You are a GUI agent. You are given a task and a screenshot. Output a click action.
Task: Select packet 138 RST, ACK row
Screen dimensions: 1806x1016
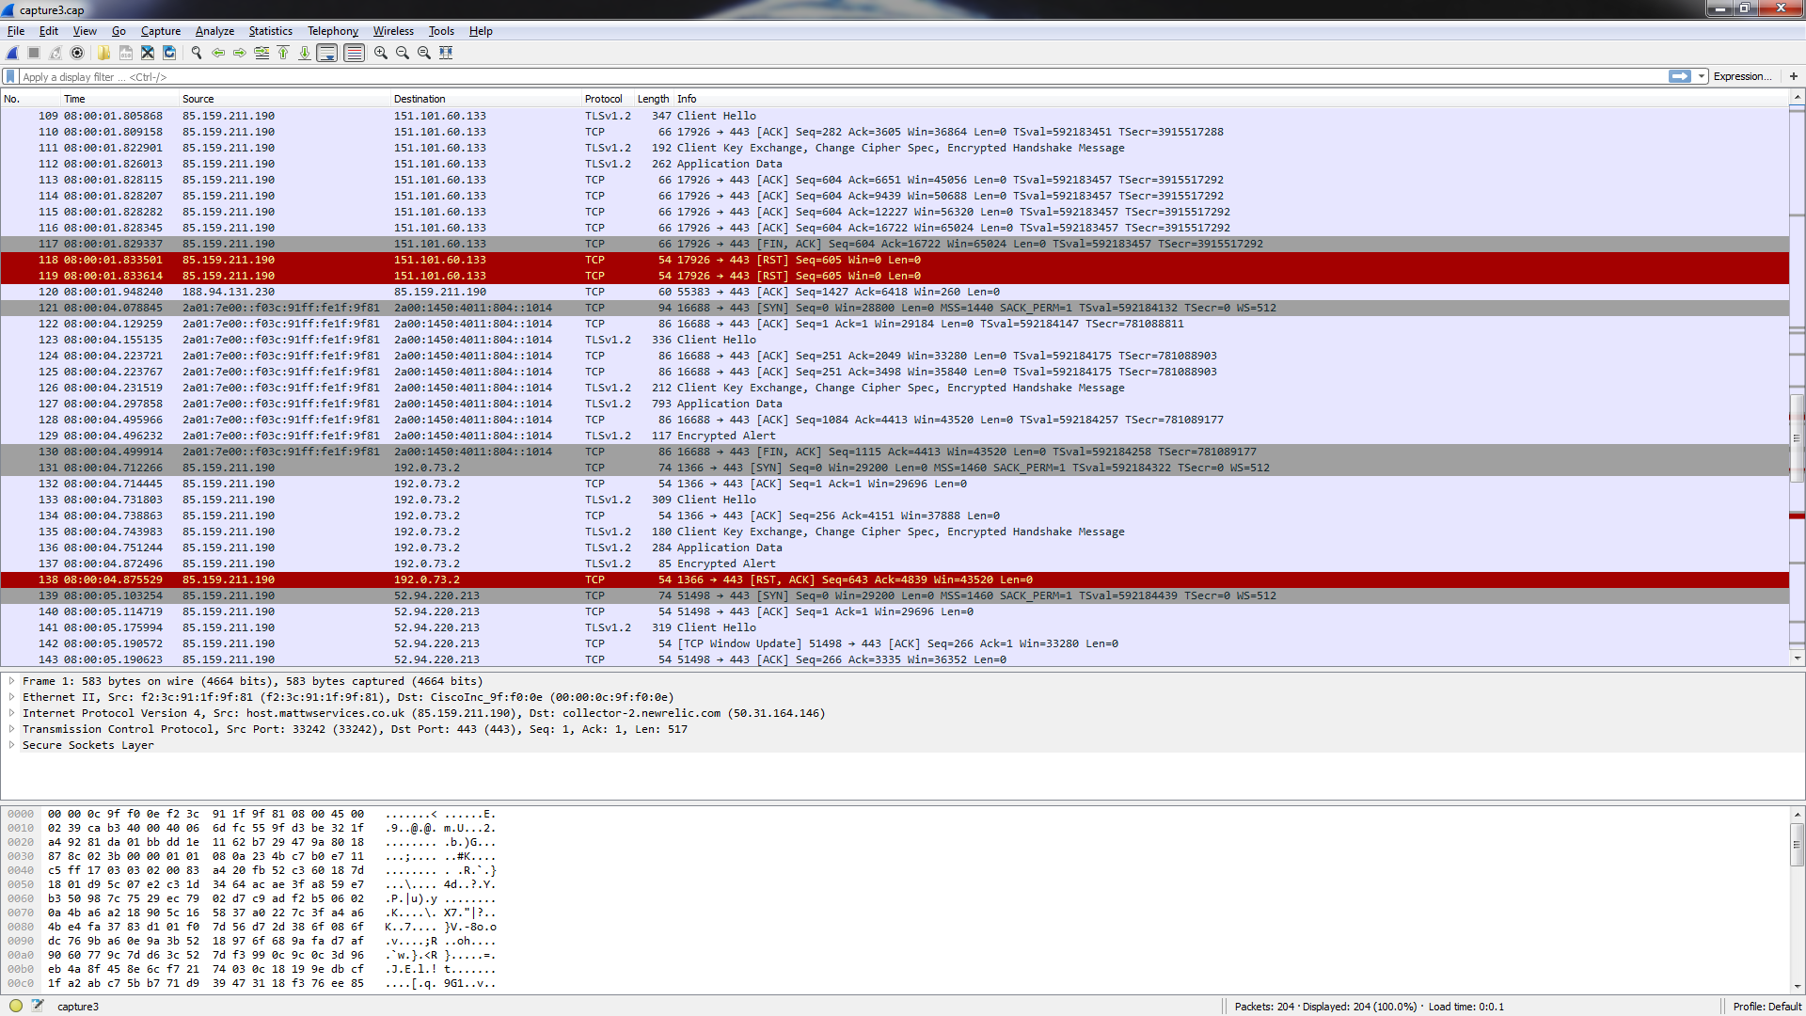point(895,580)
